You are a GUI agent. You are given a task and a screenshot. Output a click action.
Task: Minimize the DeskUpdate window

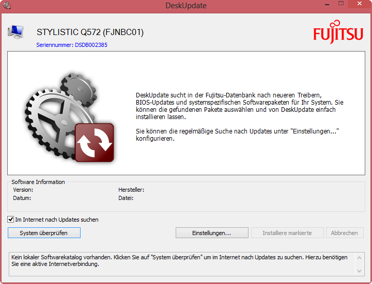[x=327, y=4]
